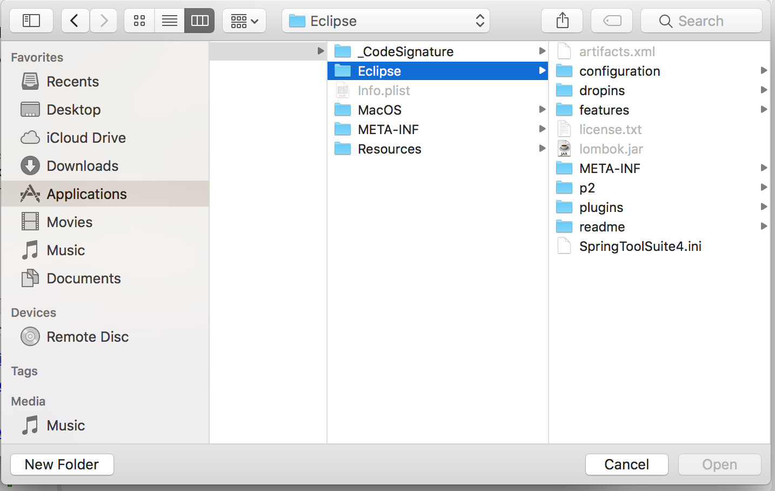Expand the configuration folder arrow
The height and width of the screenshot is (491, 775).
[x=764, y=71]
